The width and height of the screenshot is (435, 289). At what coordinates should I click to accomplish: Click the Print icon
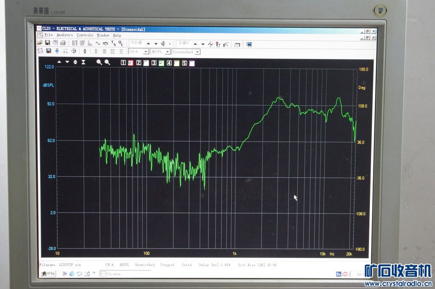pos(63,43)
